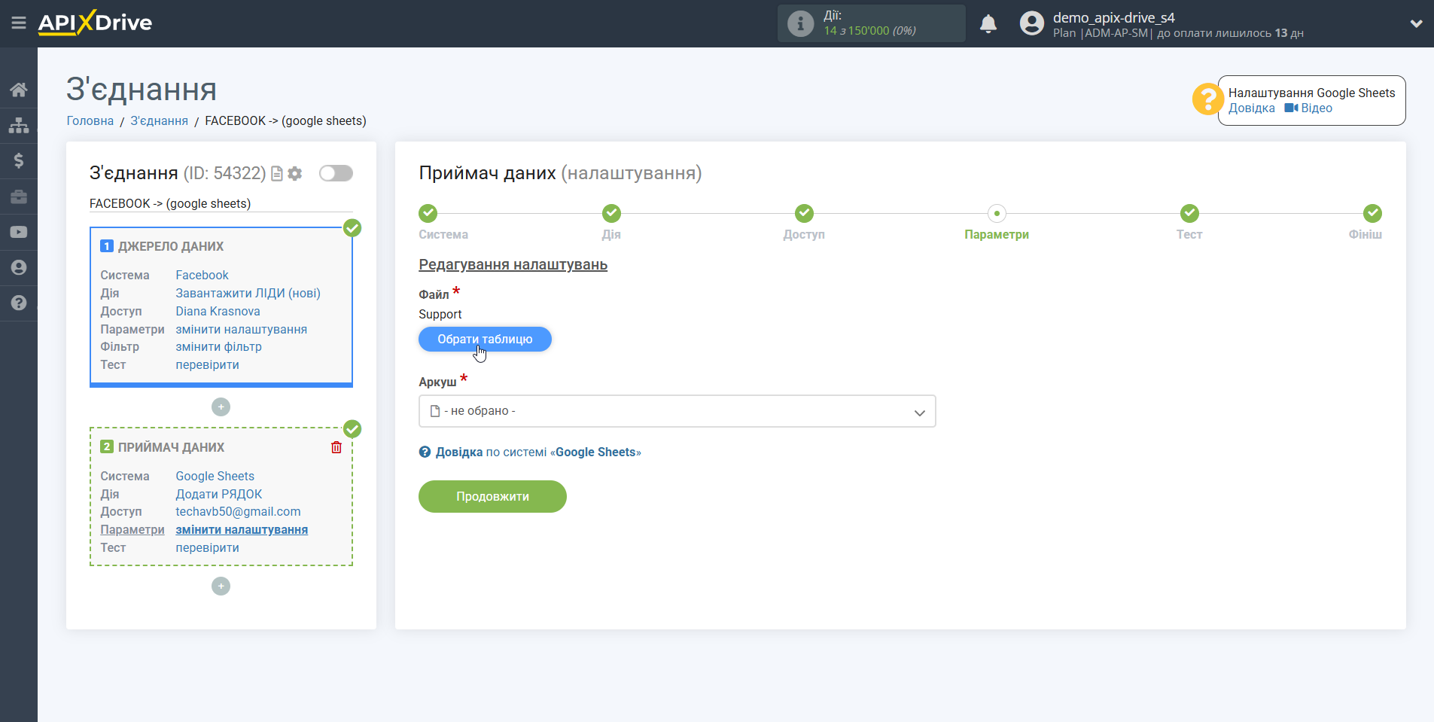Go to the Тест step
This screenshot has width=1434, height=722.
click(1189, 214)
